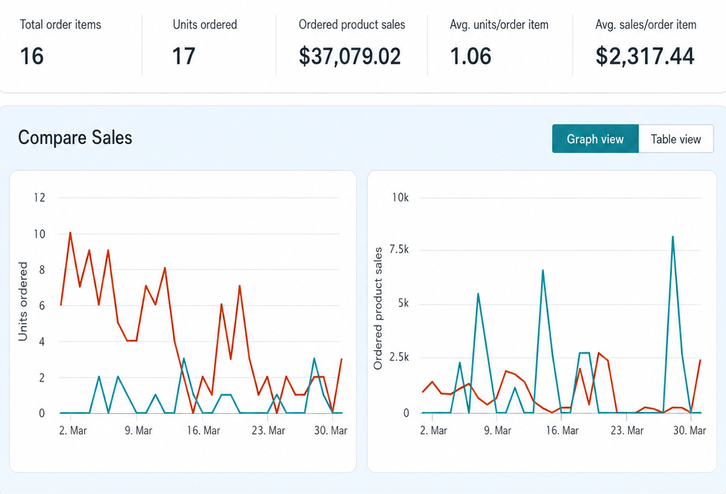Click the tallest teal peak in sales chart
This screenshot has height=494, width=726.
click(x=672, y=237)
